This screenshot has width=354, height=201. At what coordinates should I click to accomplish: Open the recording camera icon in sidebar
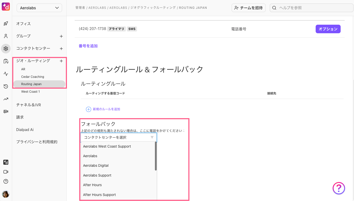coord(6,111)
